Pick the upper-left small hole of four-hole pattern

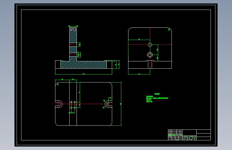click(71, 102)
